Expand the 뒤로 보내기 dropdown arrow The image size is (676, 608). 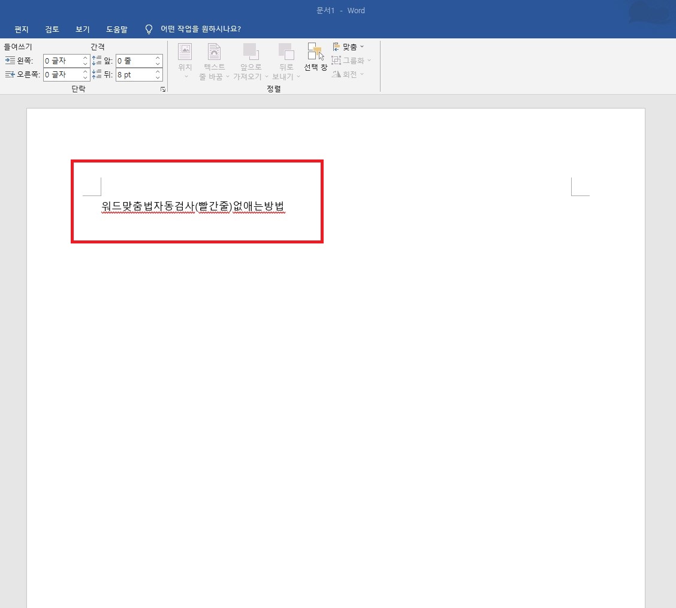click(298, 77)
